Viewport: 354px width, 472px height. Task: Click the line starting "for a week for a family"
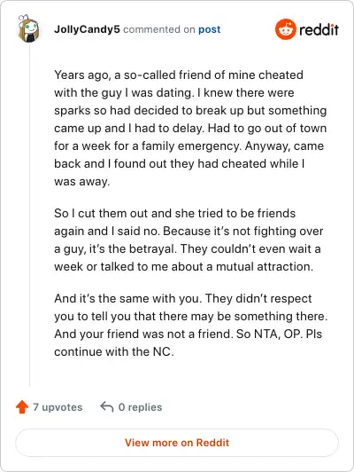[189, 146]
